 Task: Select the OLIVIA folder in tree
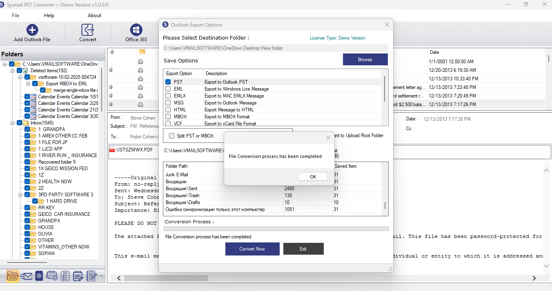[45, 234]
